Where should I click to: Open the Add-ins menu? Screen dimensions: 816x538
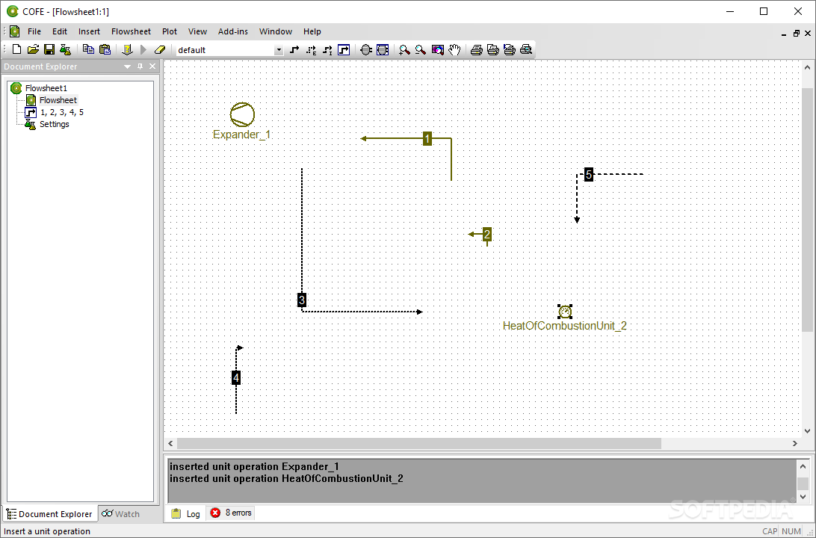232,31
